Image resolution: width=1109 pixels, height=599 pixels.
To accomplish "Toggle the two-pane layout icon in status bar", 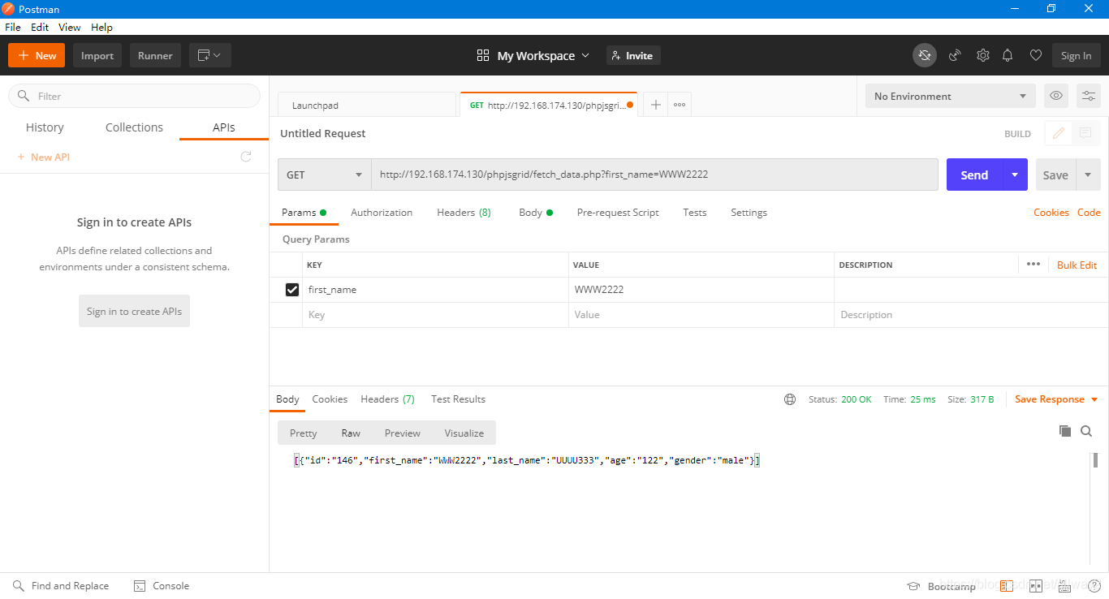I will tap(1036, 585).
